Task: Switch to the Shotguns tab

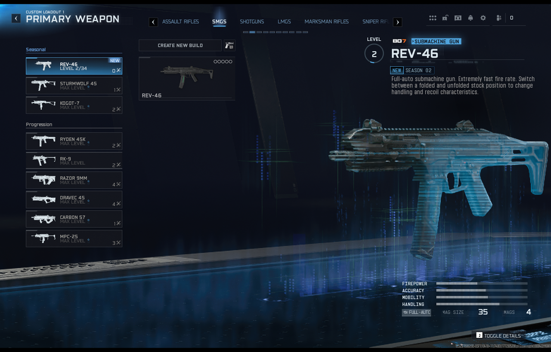Action: (252, 21)
